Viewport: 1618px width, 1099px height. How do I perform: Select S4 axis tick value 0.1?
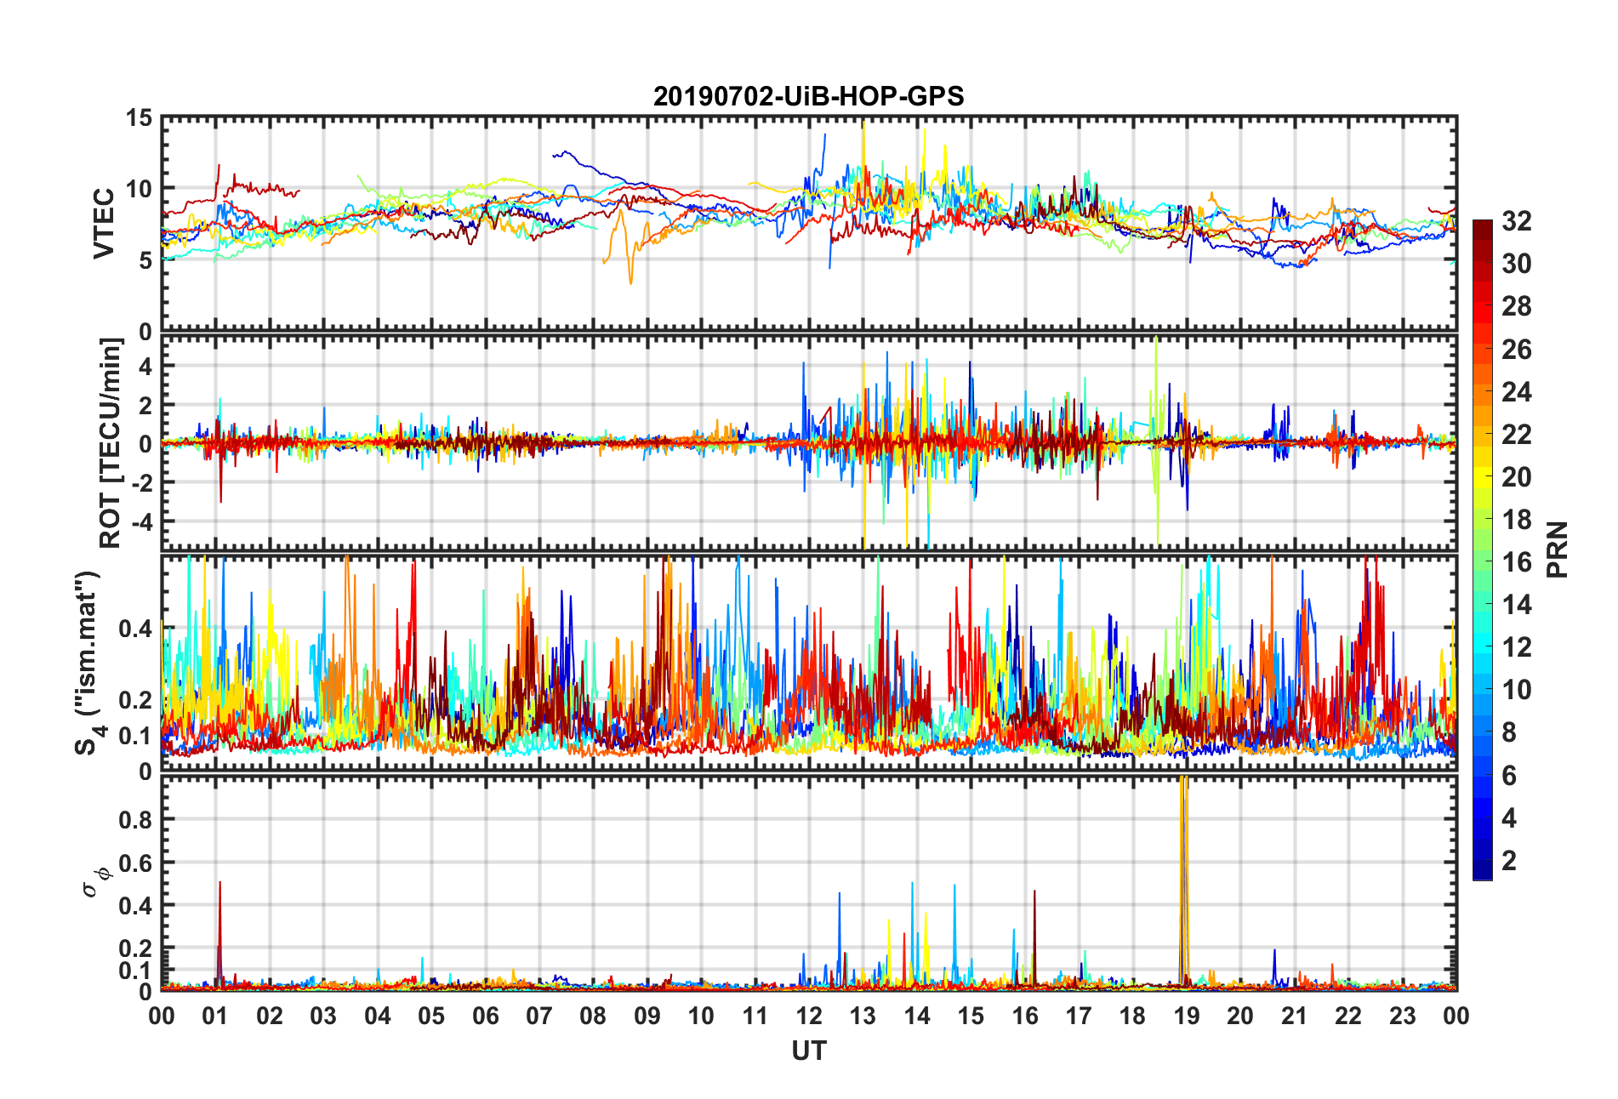pos(135,736)
